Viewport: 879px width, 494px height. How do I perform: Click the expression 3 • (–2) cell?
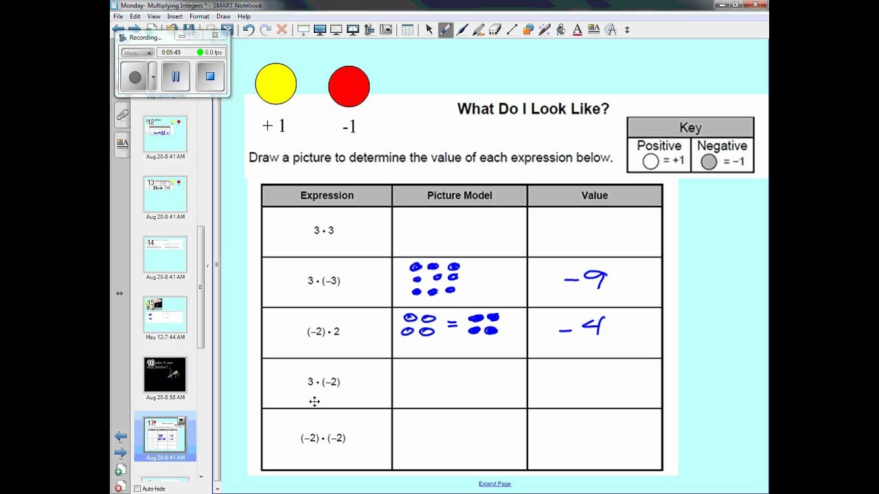(327, 383)
